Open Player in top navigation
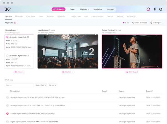Viewport: 167px width, 124px height. 72,9
